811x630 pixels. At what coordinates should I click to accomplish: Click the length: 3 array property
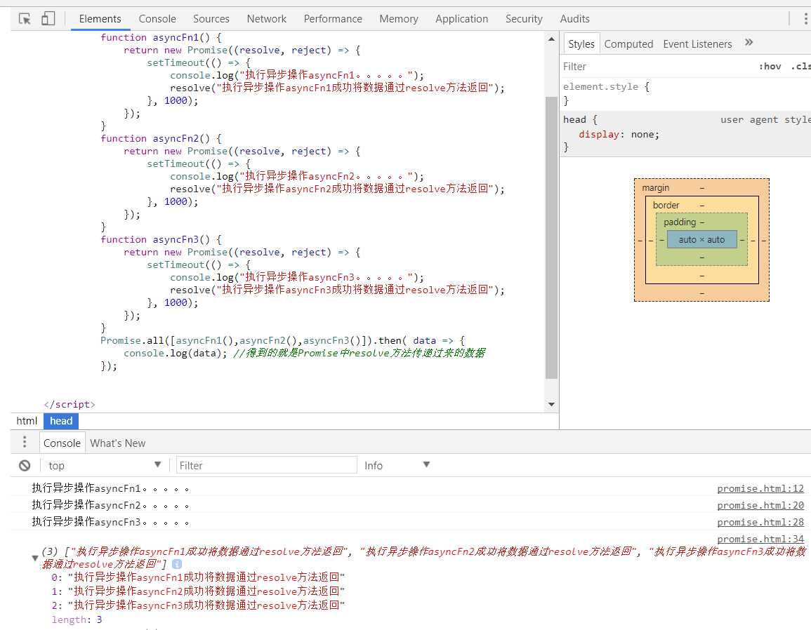[x=77, y=619]
